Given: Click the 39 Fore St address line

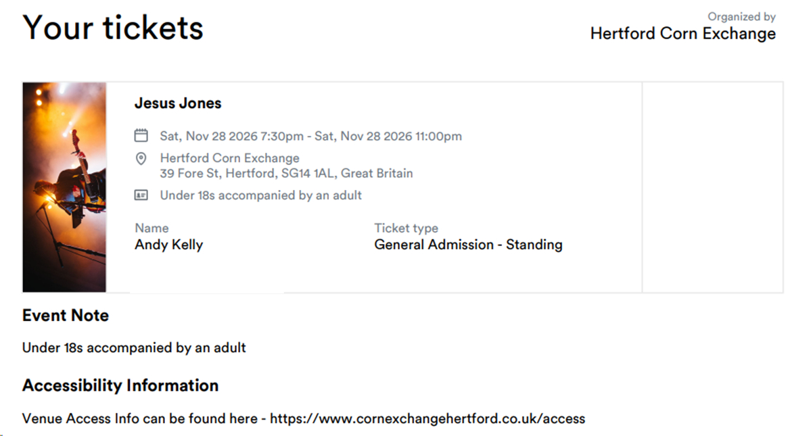Looking at the screenshot, I should coord(286,173).
